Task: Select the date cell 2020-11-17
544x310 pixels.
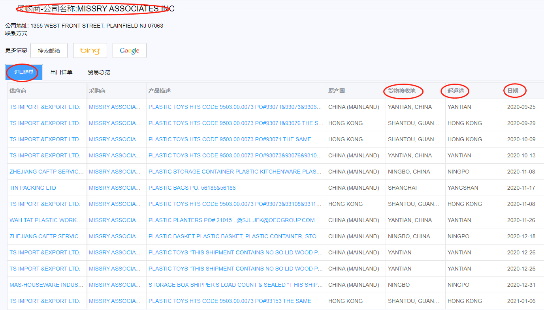Action: click(x=521, y=188)
